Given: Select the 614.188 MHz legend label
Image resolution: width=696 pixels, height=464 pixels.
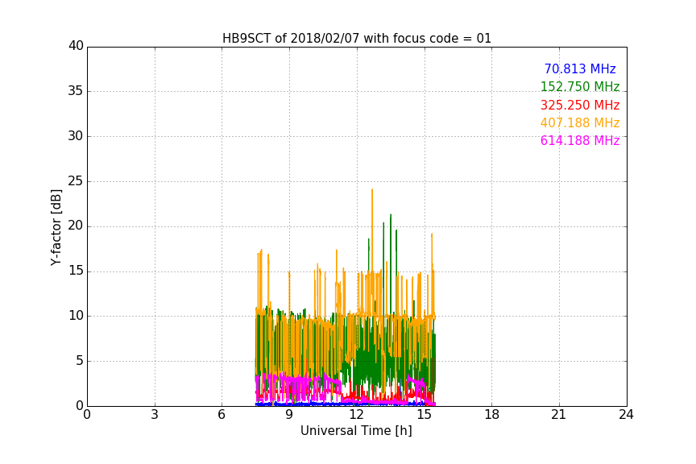Looking at the screenshot, I should [x=580, y=140].
